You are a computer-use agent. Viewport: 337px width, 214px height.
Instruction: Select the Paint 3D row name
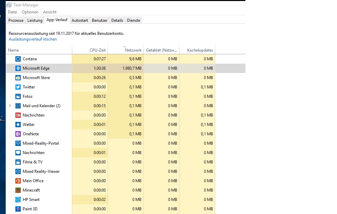(30, 209)
